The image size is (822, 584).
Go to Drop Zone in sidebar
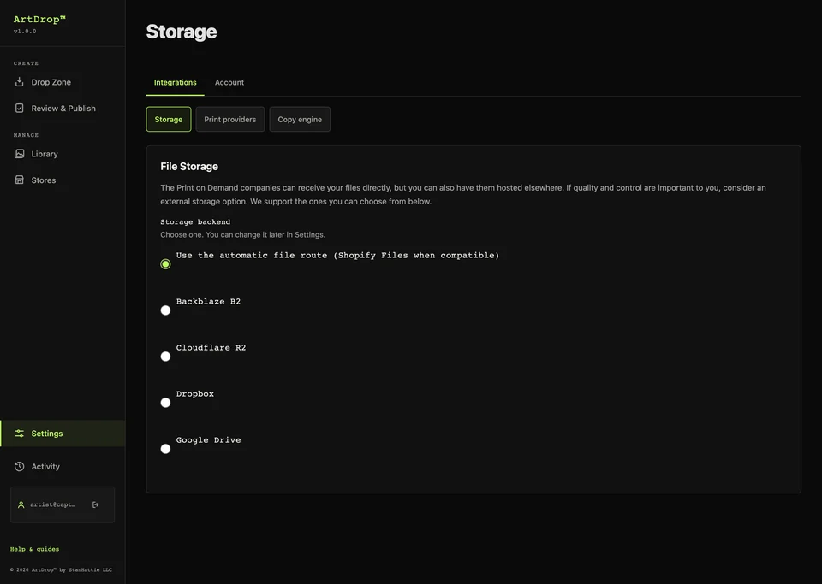click(63, 82)
